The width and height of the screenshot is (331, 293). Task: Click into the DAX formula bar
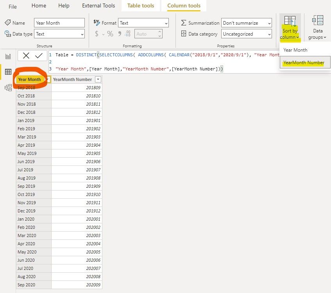[x=164, y=62]
